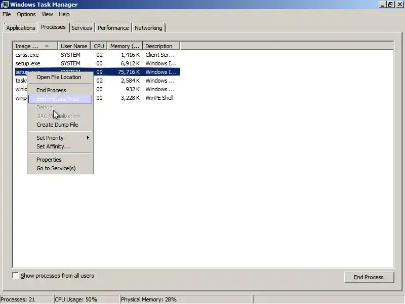Open the View menu
Screen dimensions: 405x304
point(47,14)
